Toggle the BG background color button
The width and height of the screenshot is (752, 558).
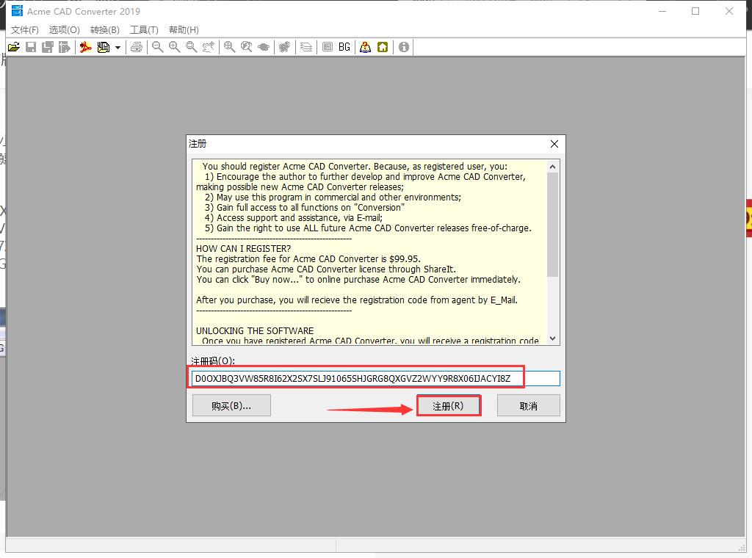tap(344, 47)
